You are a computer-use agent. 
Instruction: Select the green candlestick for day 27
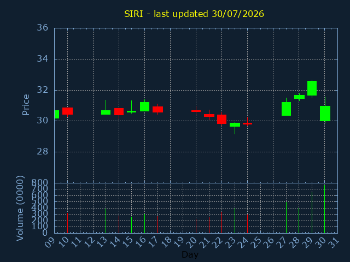point(286,109)
